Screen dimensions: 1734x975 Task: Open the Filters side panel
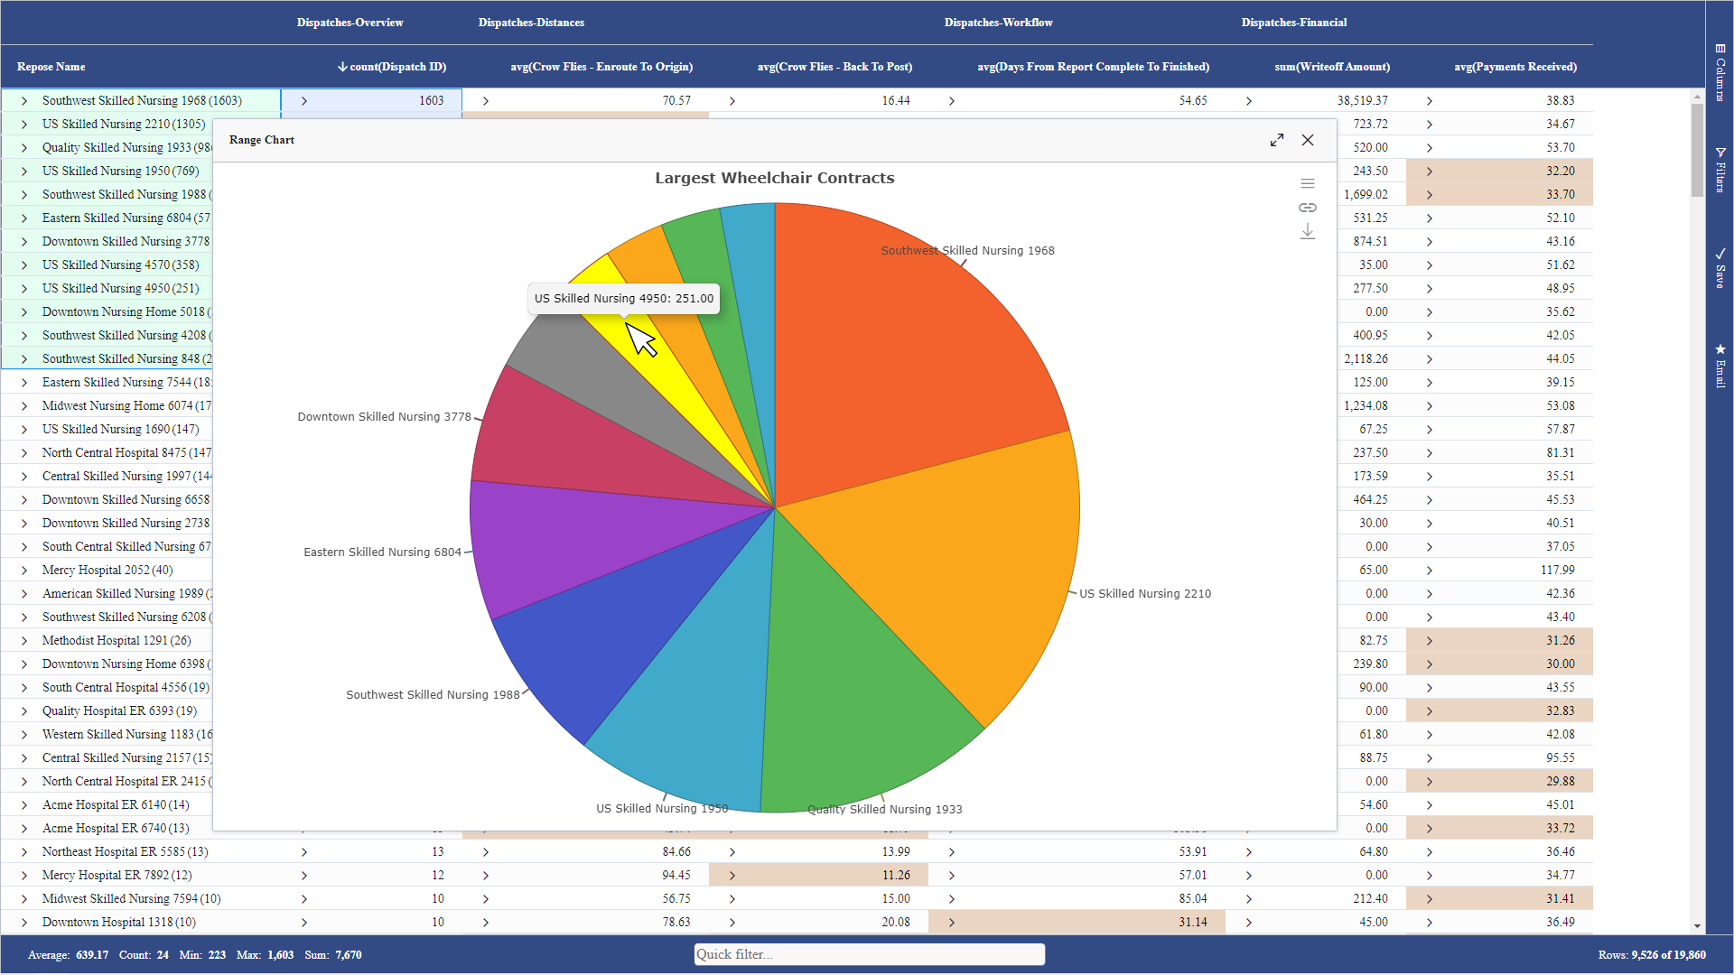1720,170
